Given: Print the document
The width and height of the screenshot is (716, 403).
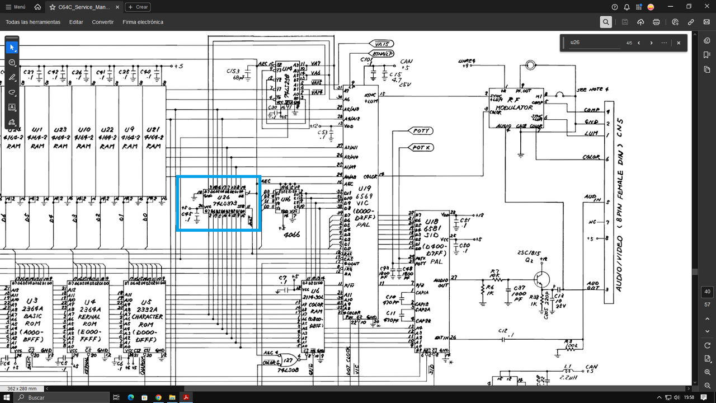Looking at the screenshot, I should [x=656, y=22].
